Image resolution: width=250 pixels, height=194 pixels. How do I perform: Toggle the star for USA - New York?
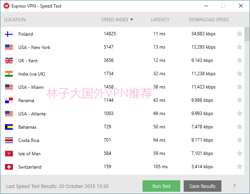tap(239, 47)
